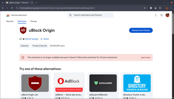The width and height of the screenshot is (174, 99).
Task: Open the uBlock shield extension icon in the toolbar
Action: (x=151, y=8)
